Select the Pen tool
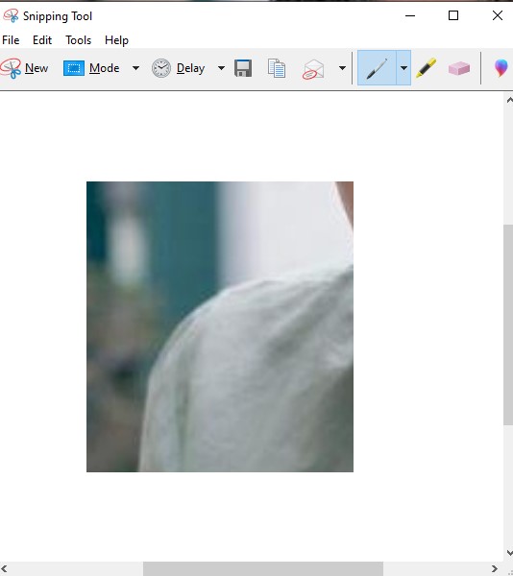The image size is (513, 576). 377,68
